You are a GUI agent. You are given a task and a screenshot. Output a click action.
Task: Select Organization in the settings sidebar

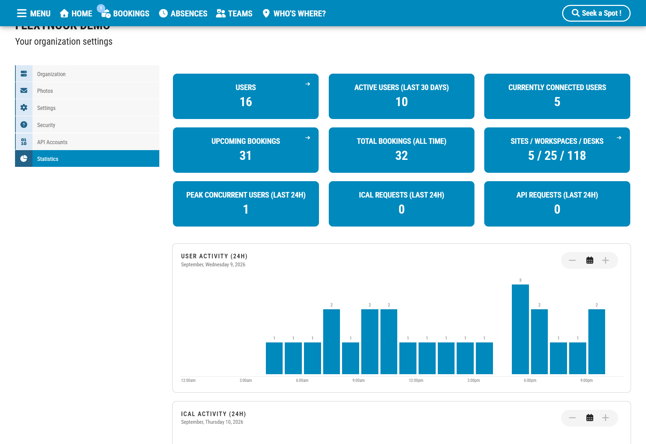pyautogui.click(x=87, y=74)
